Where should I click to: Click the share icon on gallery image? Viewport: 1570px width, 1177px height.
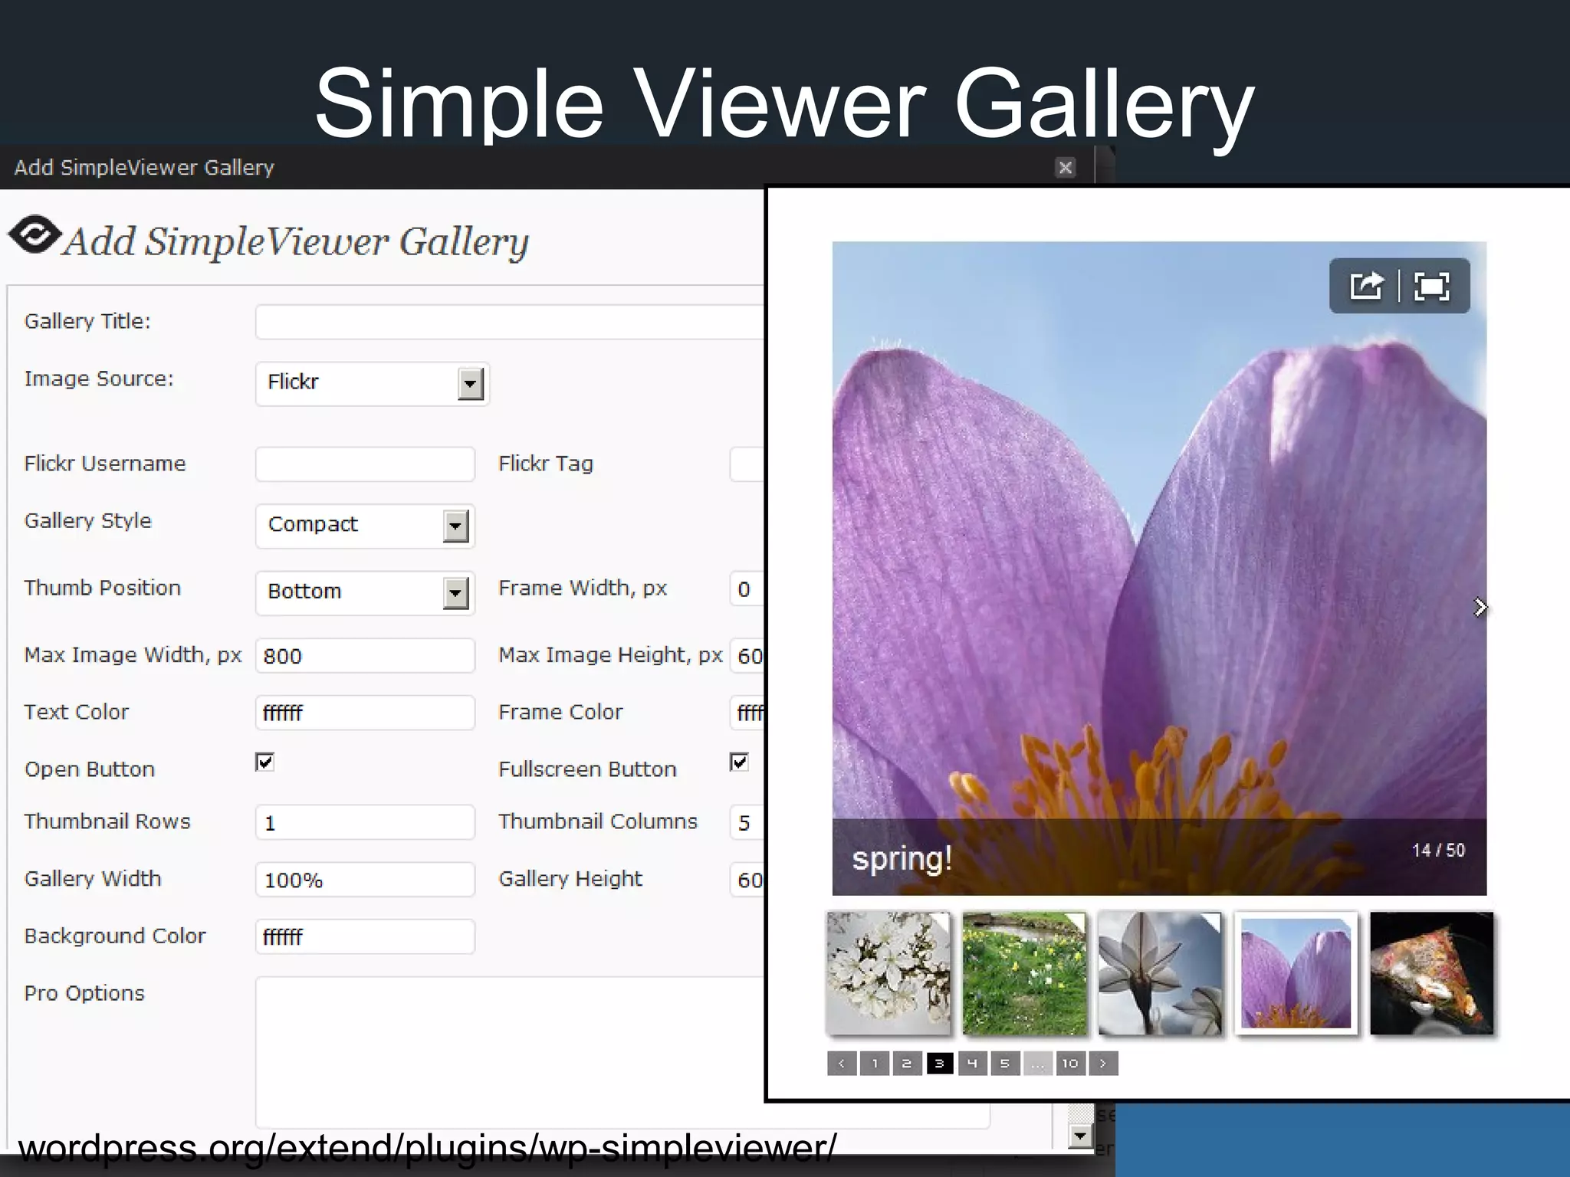click(1366, 286)
